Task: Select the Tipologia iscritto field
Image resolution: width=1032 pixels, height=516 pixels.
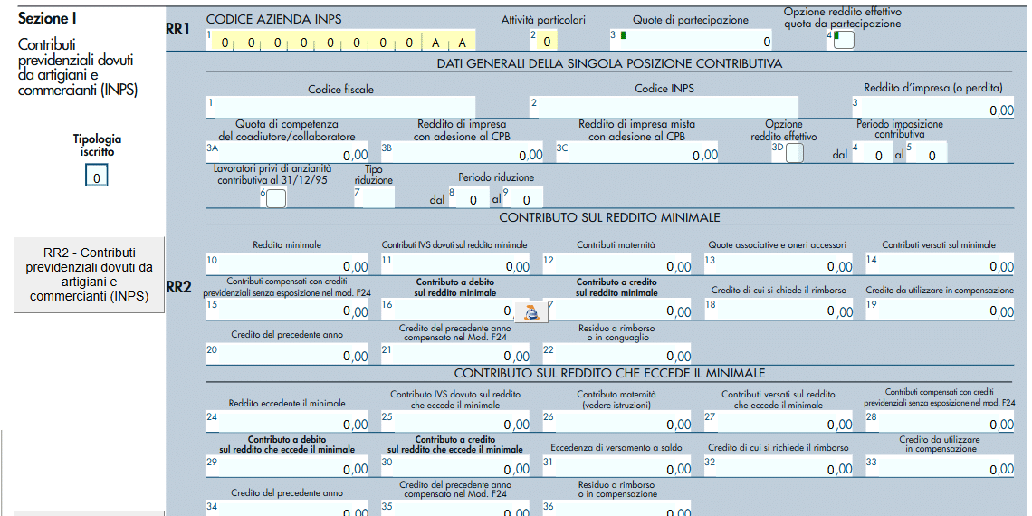Action: 96,177
